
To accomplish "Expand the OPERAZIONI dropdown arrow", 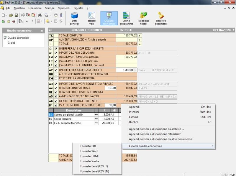I will coord(233,30).
